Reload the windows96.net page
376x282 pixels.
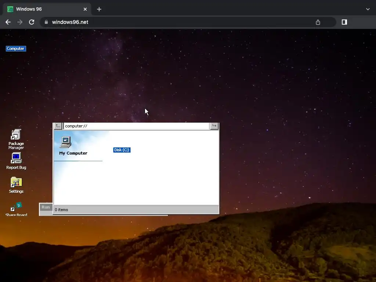pos(32,22)
